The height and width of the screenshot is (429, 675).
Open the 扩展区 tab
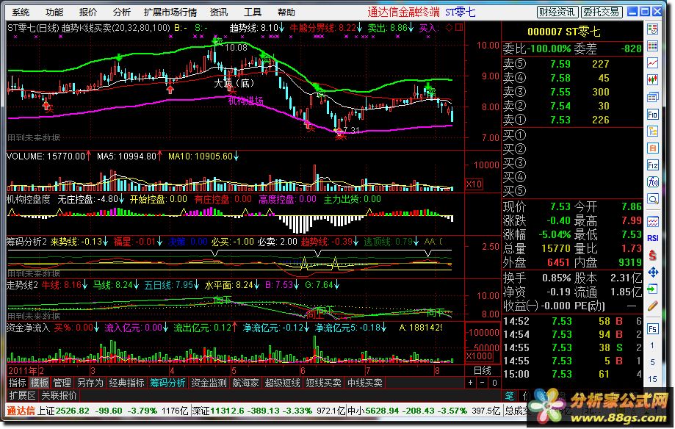point(22,395)
